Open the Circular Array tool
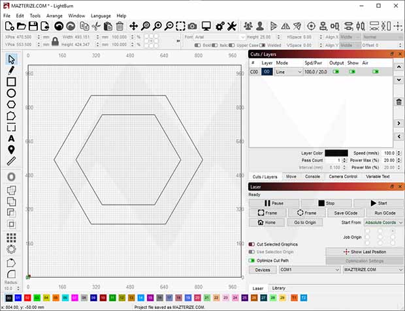This screenshot has height=311, width=405. [x=11, y=249]
